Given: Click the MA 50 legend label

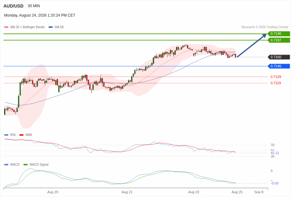Looking at the screenshot, I should [x=59, y=27].
